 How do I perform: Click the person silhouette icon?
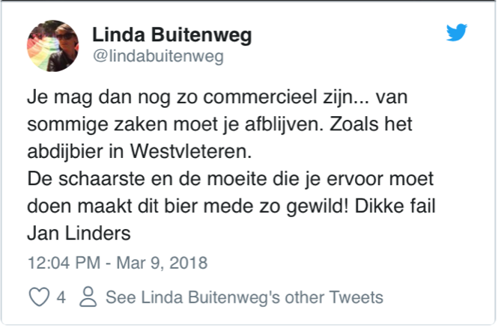tap(88, 297)
